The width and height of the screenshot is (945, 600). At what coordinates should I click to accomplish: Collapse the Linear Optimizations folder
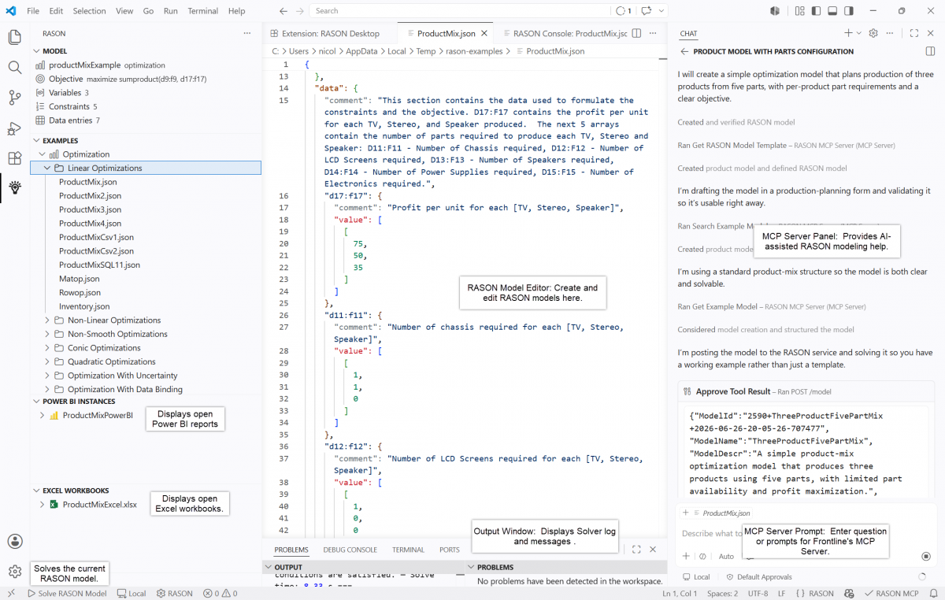click(47, 168)
